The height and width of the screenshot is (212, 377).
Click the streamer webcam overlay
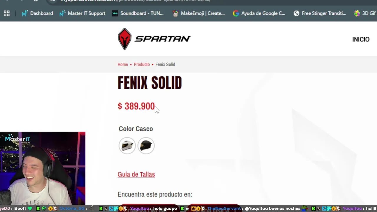click(43, 168)
